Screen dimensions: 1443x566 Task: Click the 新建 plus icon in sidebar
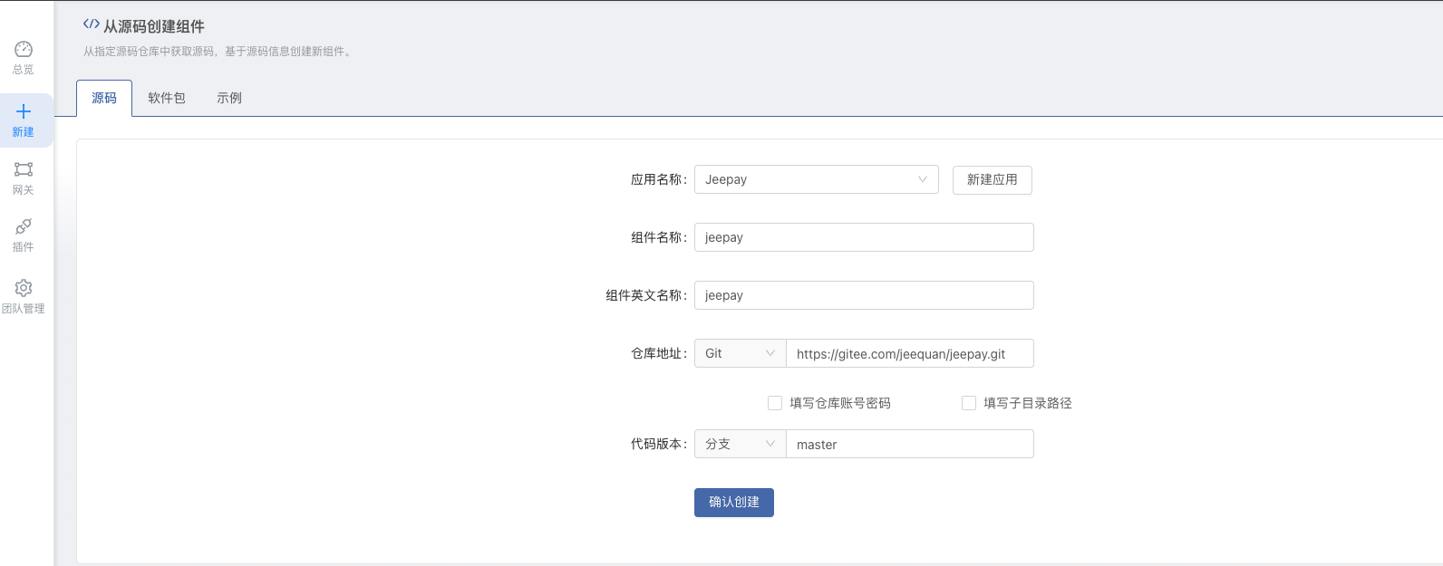[x=24, y=112]
